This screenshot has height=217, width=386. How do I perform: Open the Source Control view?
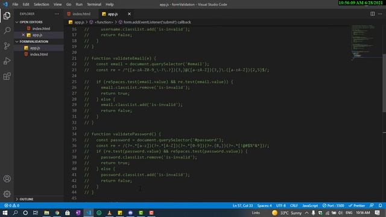pyautogui.click(x=7, y=46)
